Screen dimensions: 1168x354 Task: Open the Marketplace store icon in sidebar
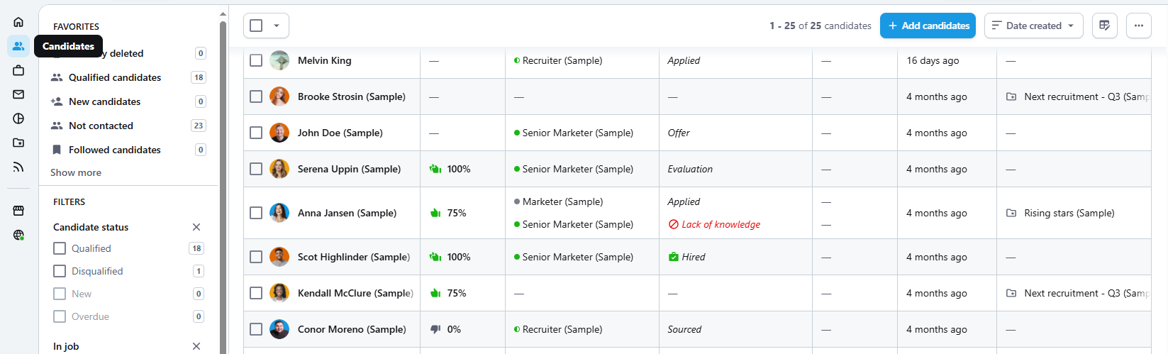18,211
